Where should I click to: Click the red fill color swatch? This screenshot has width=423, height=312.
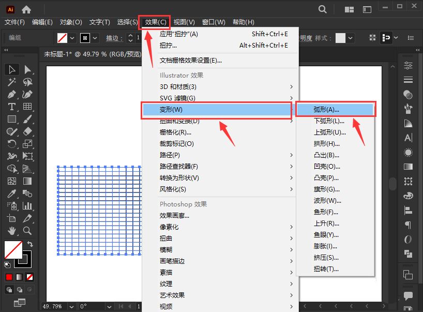point(9,276)
